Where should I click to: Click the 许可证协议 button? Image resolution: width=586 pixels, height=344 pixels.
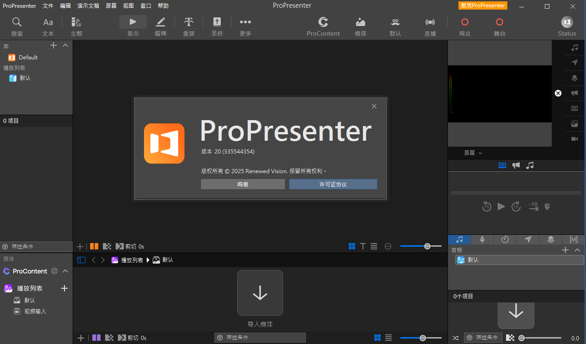333,184
